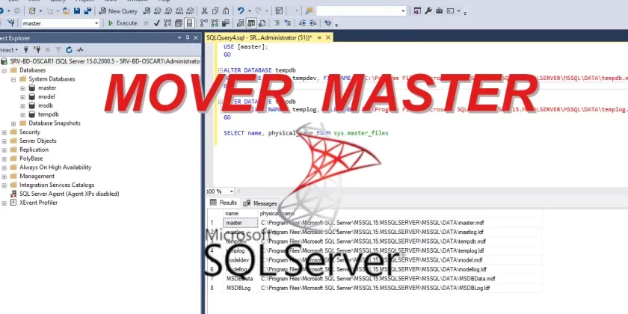628x314 pixels.
Task: Expand the Security node
Action: (x=4, y=132)
